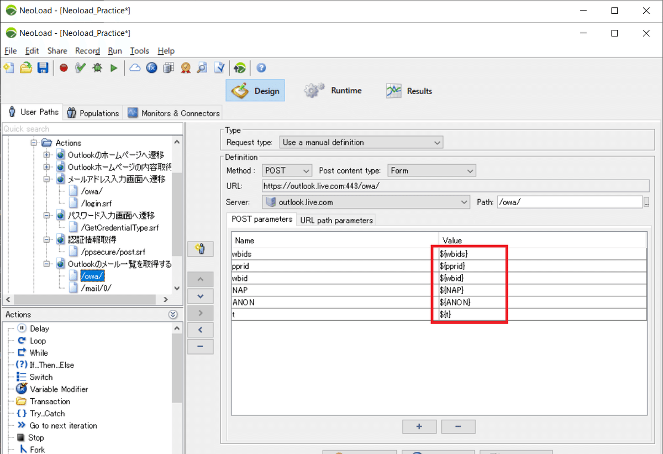Image resolution: width=663 pixels, height=454 pixels.
Task: Open the Tools menu
Action: click(140, 51)
